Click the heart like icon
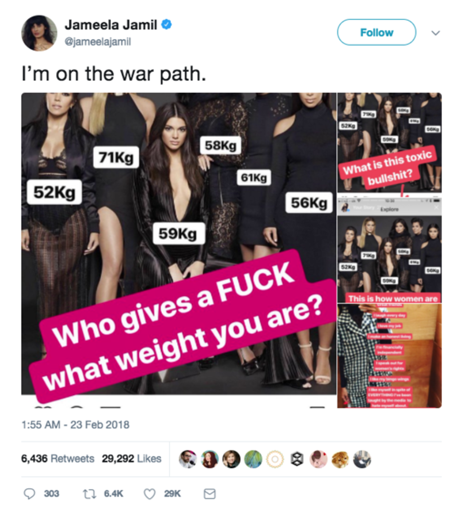This screenshot has height=519, width=461. pos(150,494)
